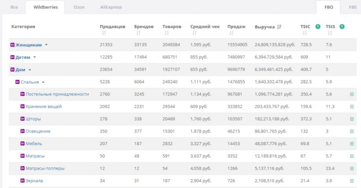Collapse the Спальня subcategory
This screenshot has width=361, height=188.
tap(43, 82)
